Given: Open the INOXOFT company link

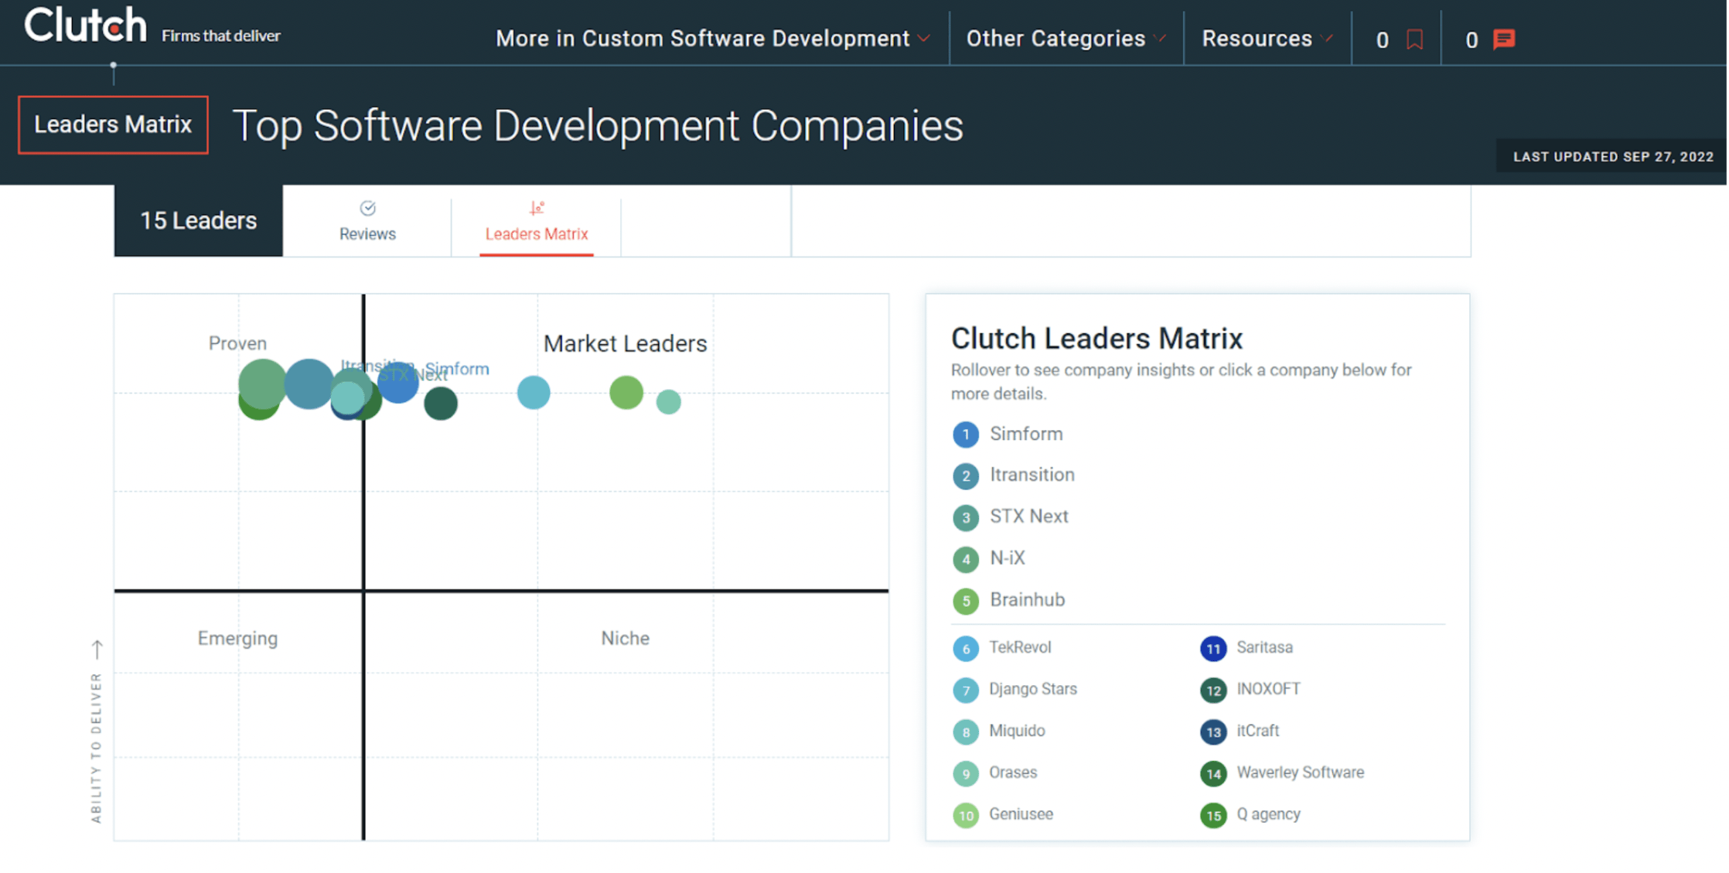Looking at the screenshot, I should 1268,689.
